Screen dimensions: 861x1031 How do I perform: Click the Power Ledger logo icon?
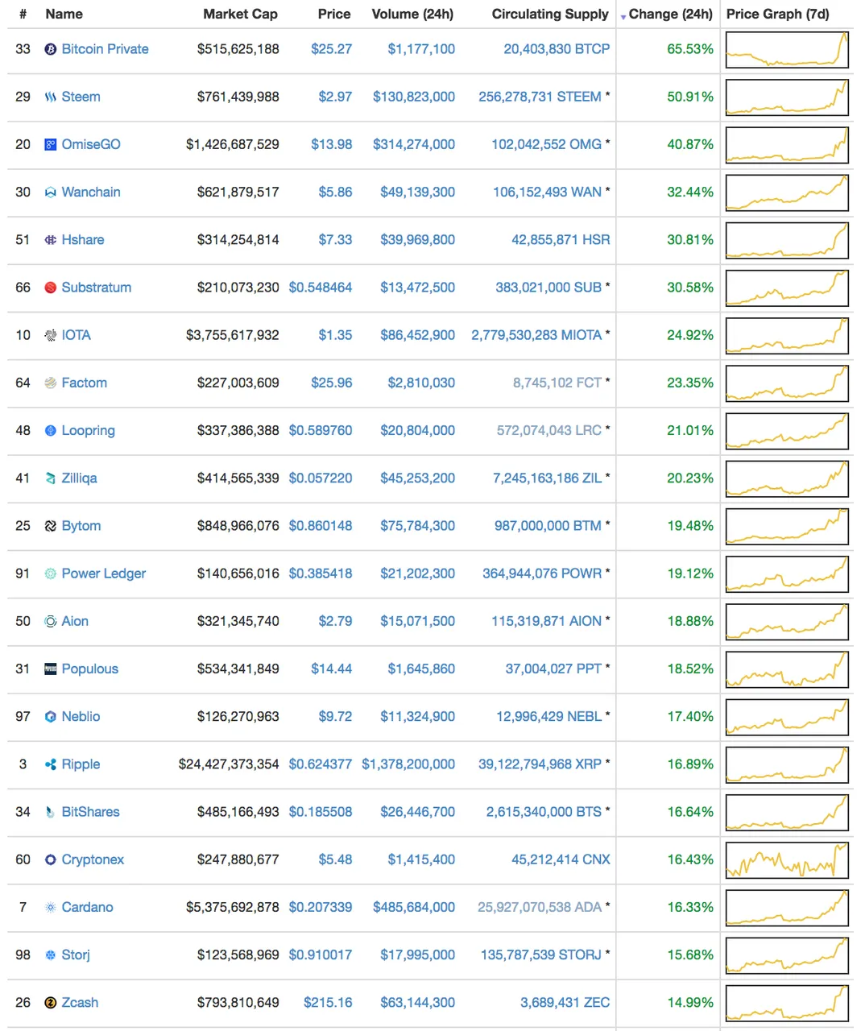pos(51,573)
